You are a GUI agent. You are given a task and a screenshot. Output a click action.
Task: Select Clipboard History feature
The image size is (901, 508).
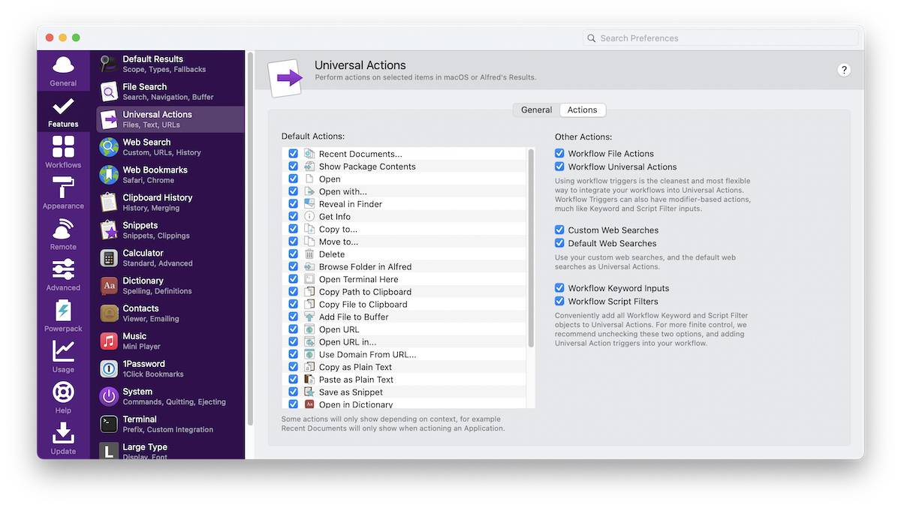(x=170, y=203)
